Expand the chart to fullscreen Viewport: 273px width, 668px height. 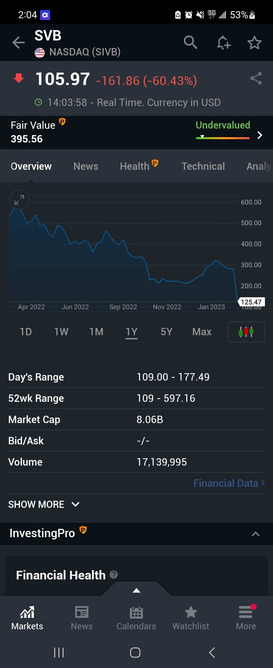[19, 200]
